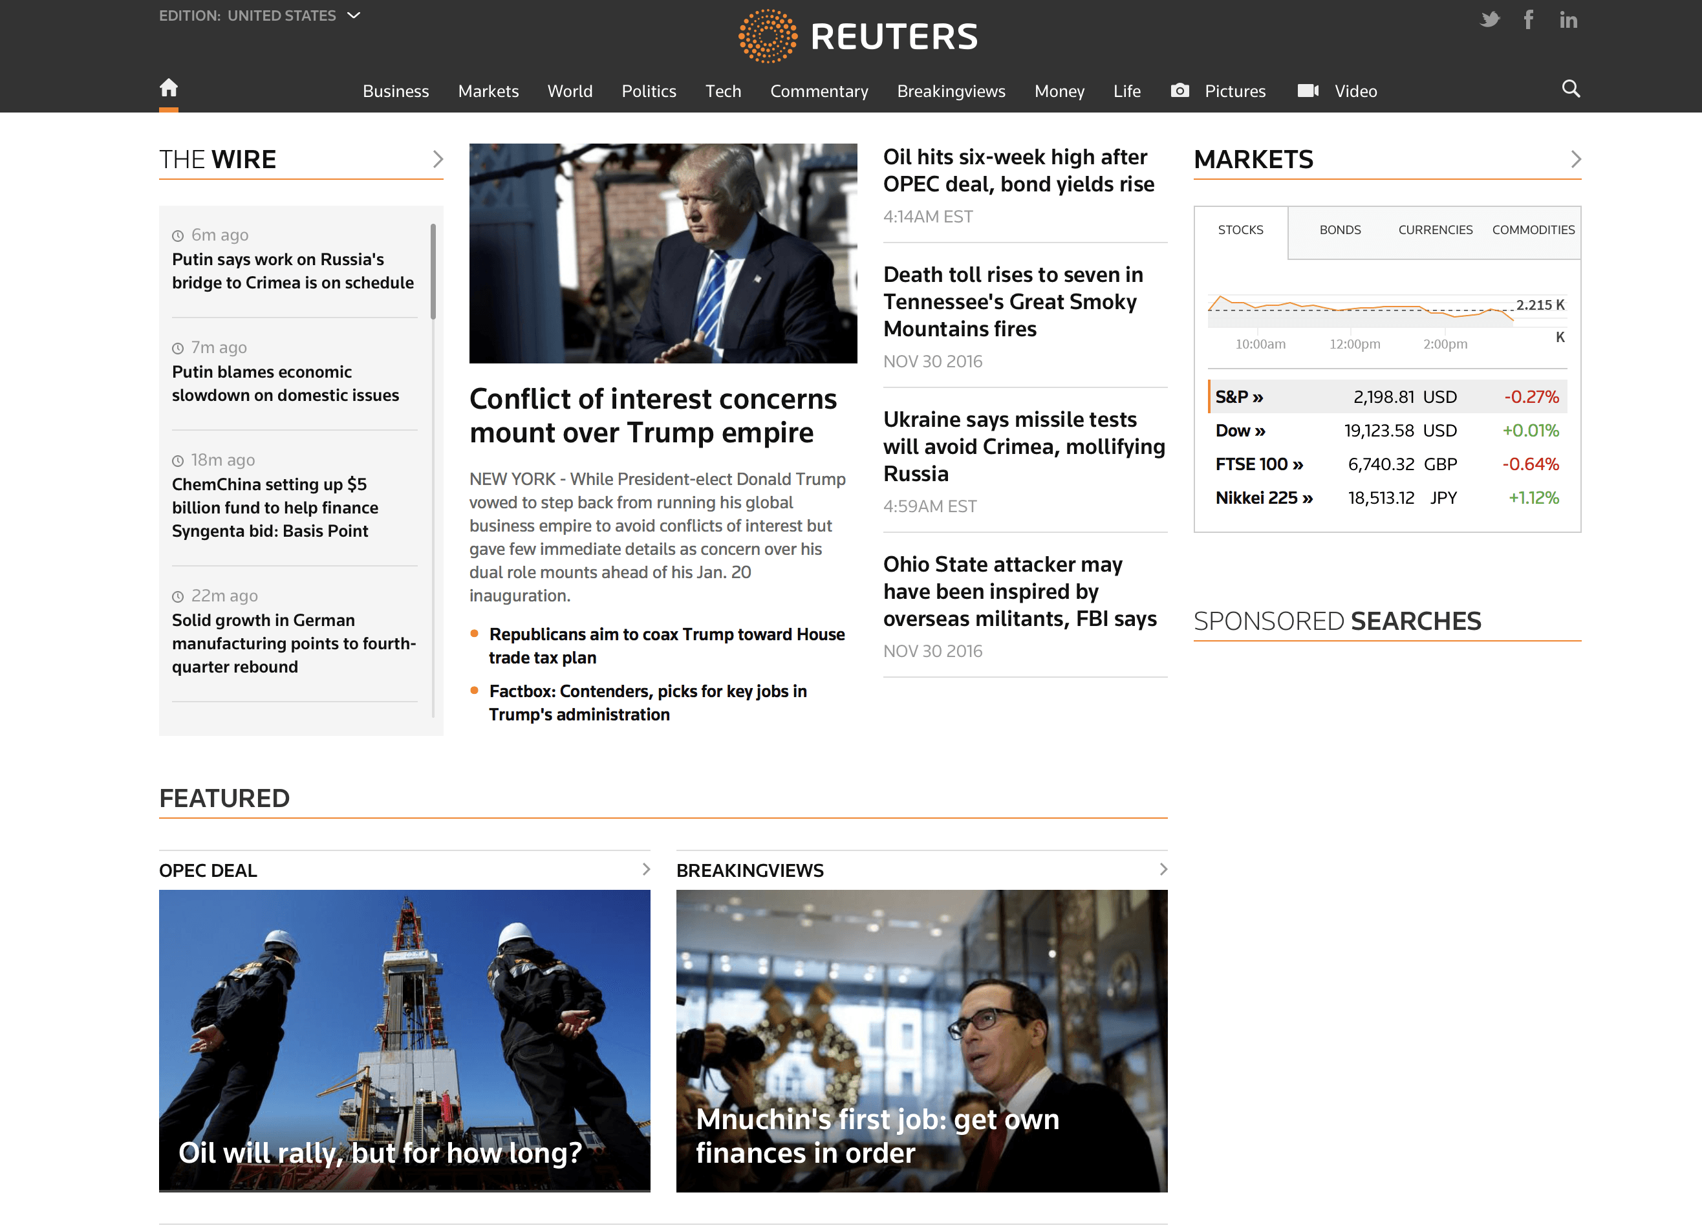Select Tech in the navigation bar
This screenshot has height=1230, width=1702.
(x=723, y=91)
